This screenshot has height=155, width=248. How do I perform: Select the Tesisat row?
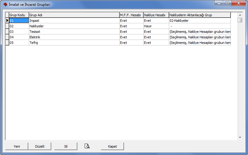(x=74, y=32)
